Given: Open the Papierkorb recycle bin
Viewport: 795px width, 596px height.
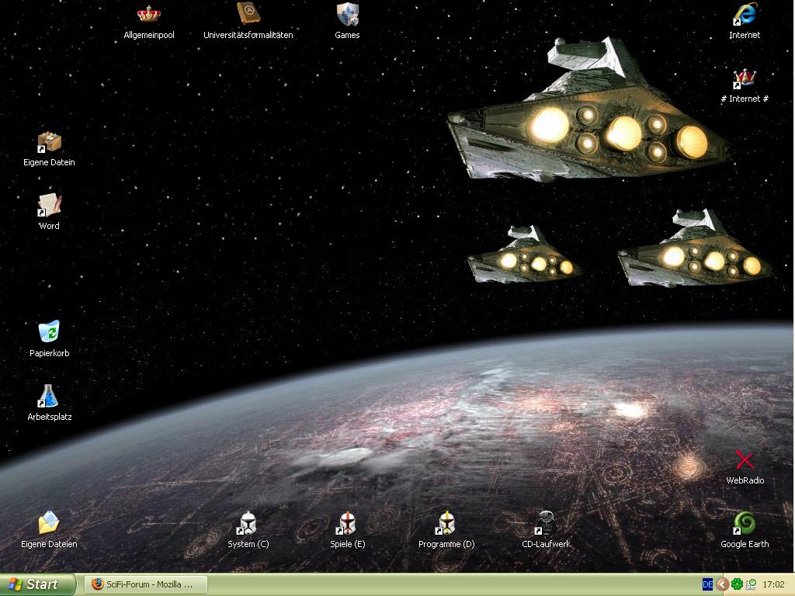Looking at the screenshot, I should pyautogui.click(x=49, y=333).
